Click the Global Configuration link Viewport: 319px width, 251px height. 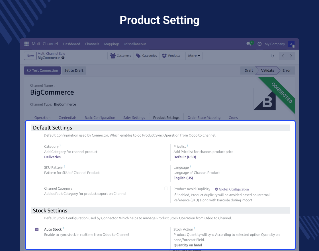pyautogui.click(x=232, y=189)
